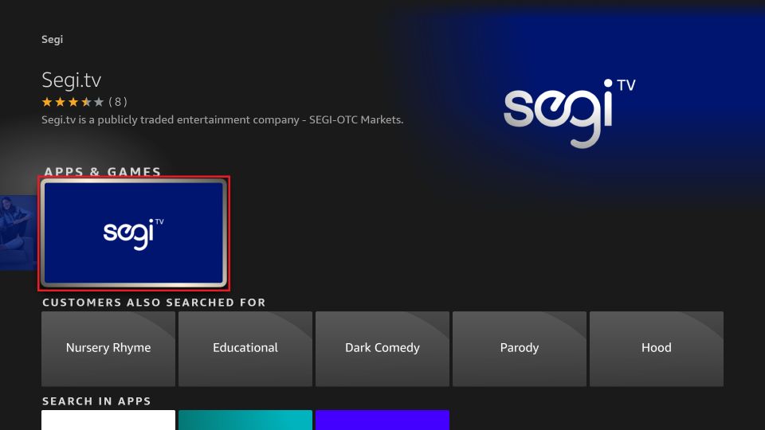Open the Segi TV app tile
Image resolution: width=765 pixels, height=430 pixels.
134,233
